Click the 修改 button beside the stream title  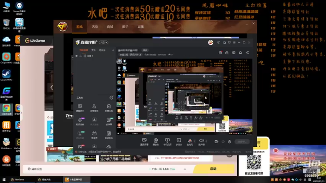coord(145,50)
